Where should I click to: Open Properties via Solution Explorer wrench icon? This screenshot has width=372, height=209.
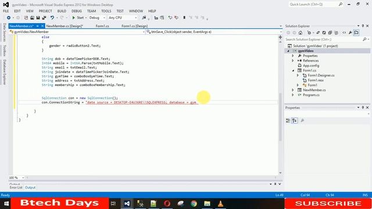350,33
